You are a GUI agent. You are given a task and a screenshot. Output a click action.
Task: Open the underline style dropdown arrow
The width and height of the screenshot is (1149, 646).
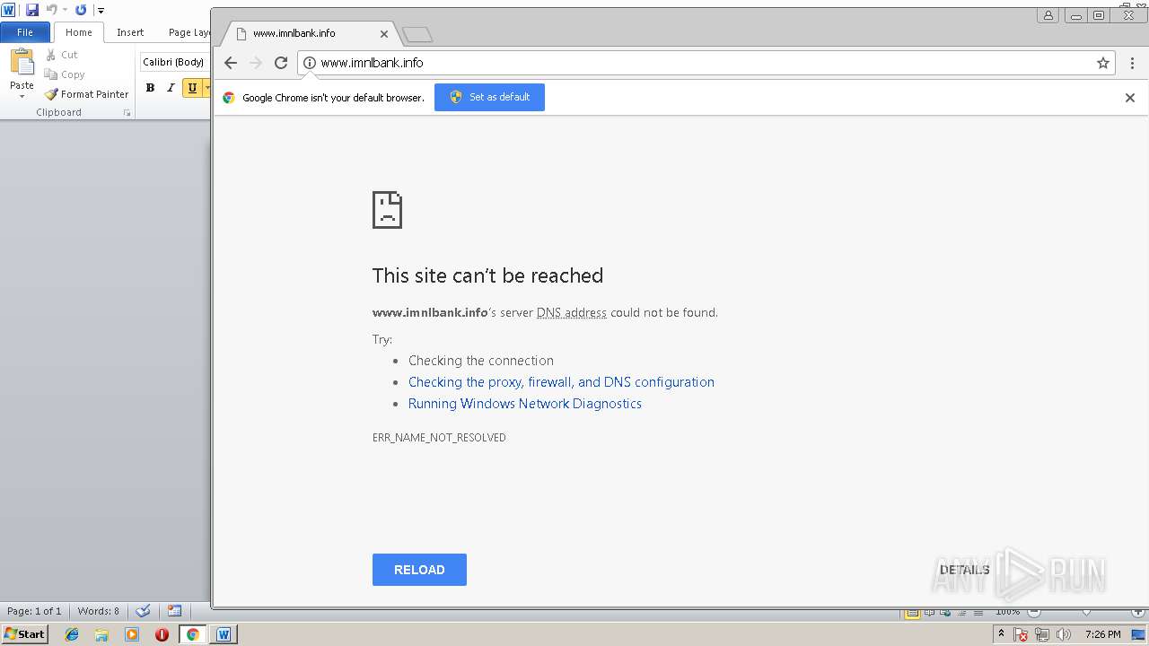(206, 88)
